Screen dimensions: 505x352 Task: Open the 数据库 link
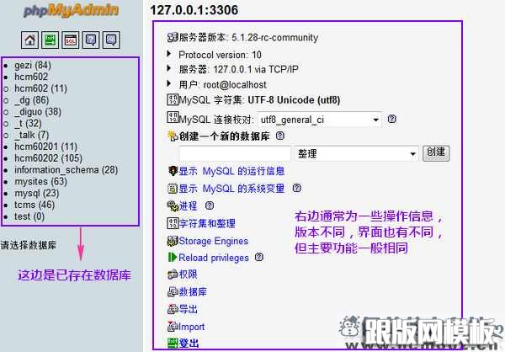point(193,291)
